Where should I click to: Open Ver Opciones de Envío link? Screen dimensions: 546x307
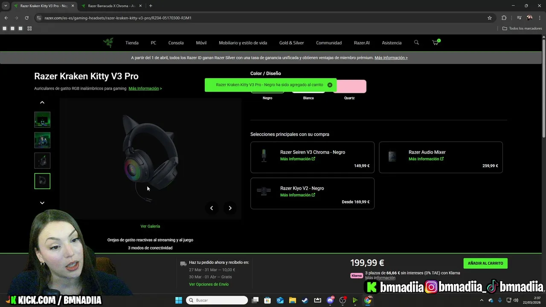pos(209,284)
